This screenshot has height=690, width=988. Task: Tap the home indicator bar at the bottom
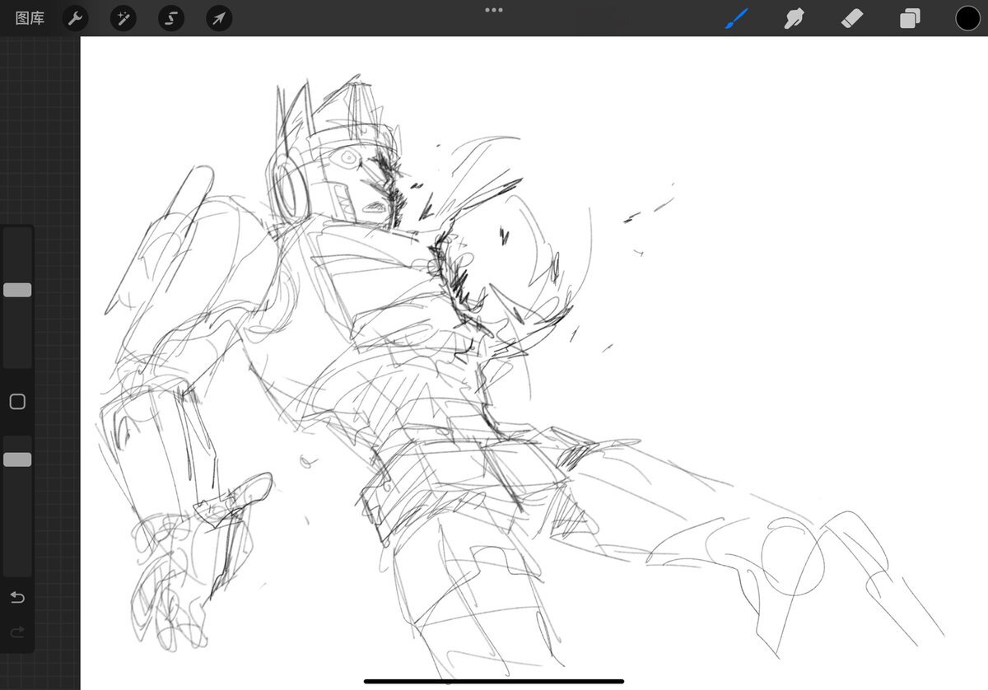494,681
